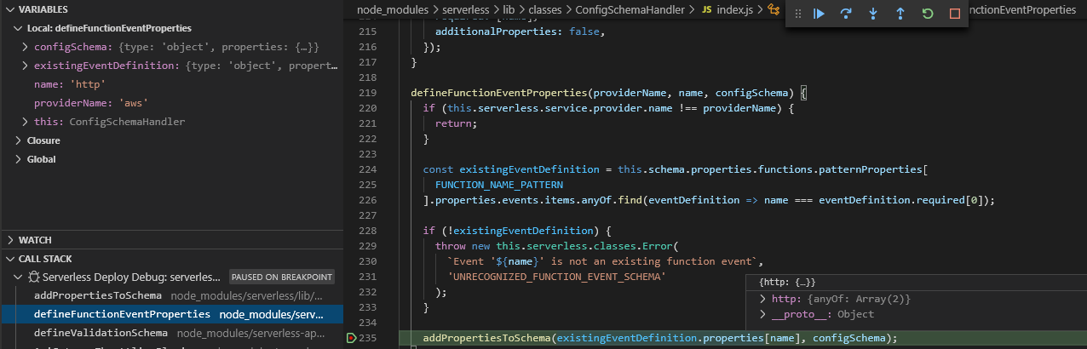This screenshot has height=349, width=1087.
Task: Select defineFunctionEventProperties stack frame
Action: (171, 314)
